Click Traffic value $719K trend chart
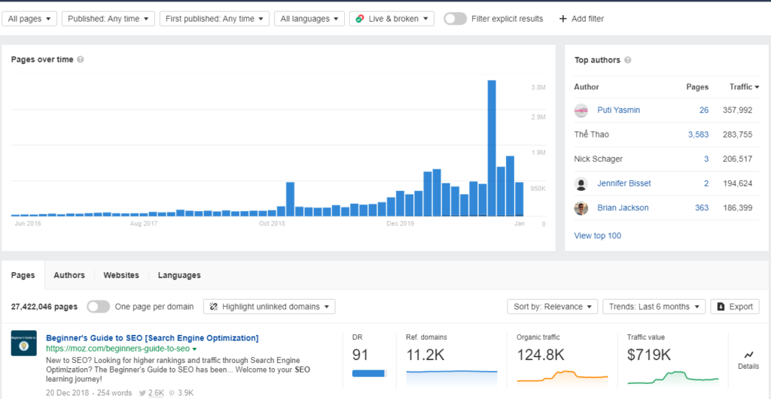This screenshot has width=771, height=399. pyautogui.click(x=672, y=377)
